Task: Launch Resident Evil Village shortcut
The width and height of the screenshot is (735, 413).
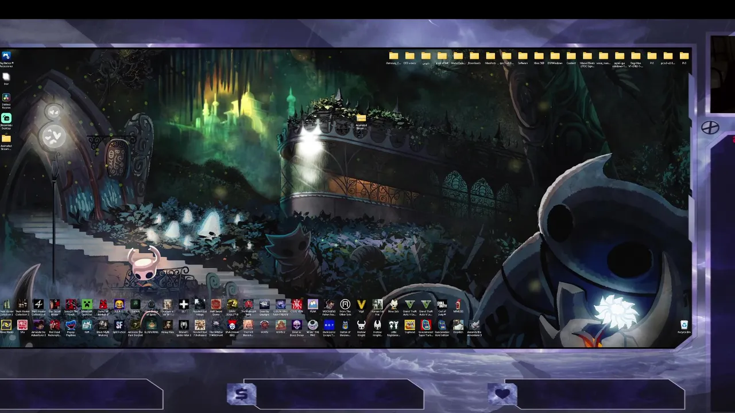Action: (200, 307)
